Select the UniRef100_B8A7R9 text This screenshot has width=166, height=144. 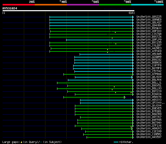click(x=149, y=114)
